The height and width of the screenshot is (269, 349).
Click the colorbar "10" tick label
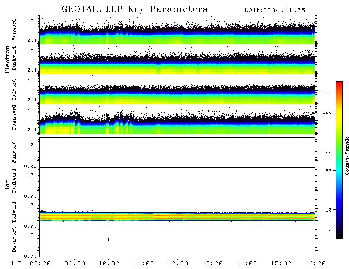[x=329, y=210]
